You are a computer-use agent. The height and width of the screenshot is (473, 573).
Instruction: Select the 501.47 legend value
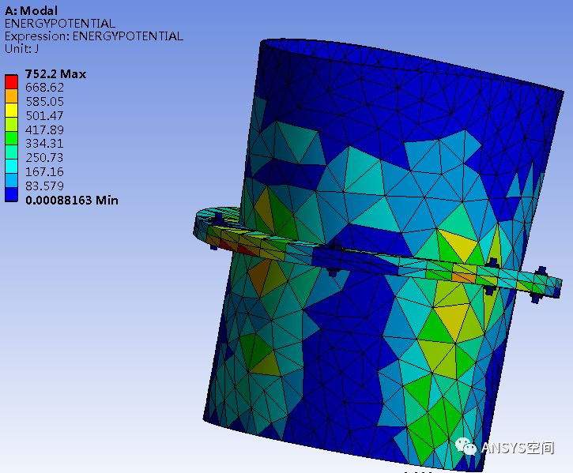tap(44, 116)
